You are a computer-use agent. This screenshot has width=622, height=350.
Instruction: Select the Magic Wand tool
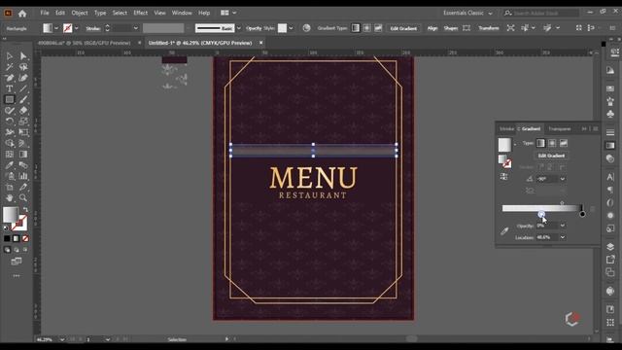(10, 67)
